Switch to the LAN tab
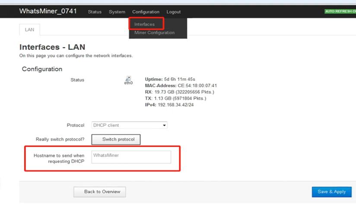The image size is (356, 204). [x=30, y=30]
